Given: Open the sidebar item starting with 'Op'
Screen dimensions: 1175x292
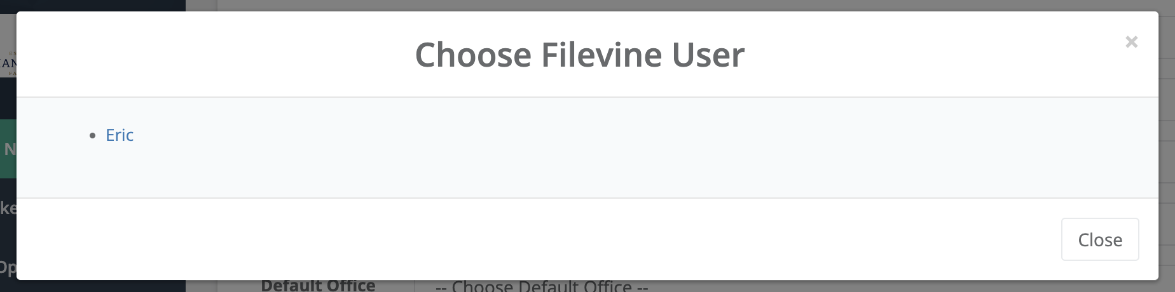Looking at the screenshot, I should (x=8, y=267).
